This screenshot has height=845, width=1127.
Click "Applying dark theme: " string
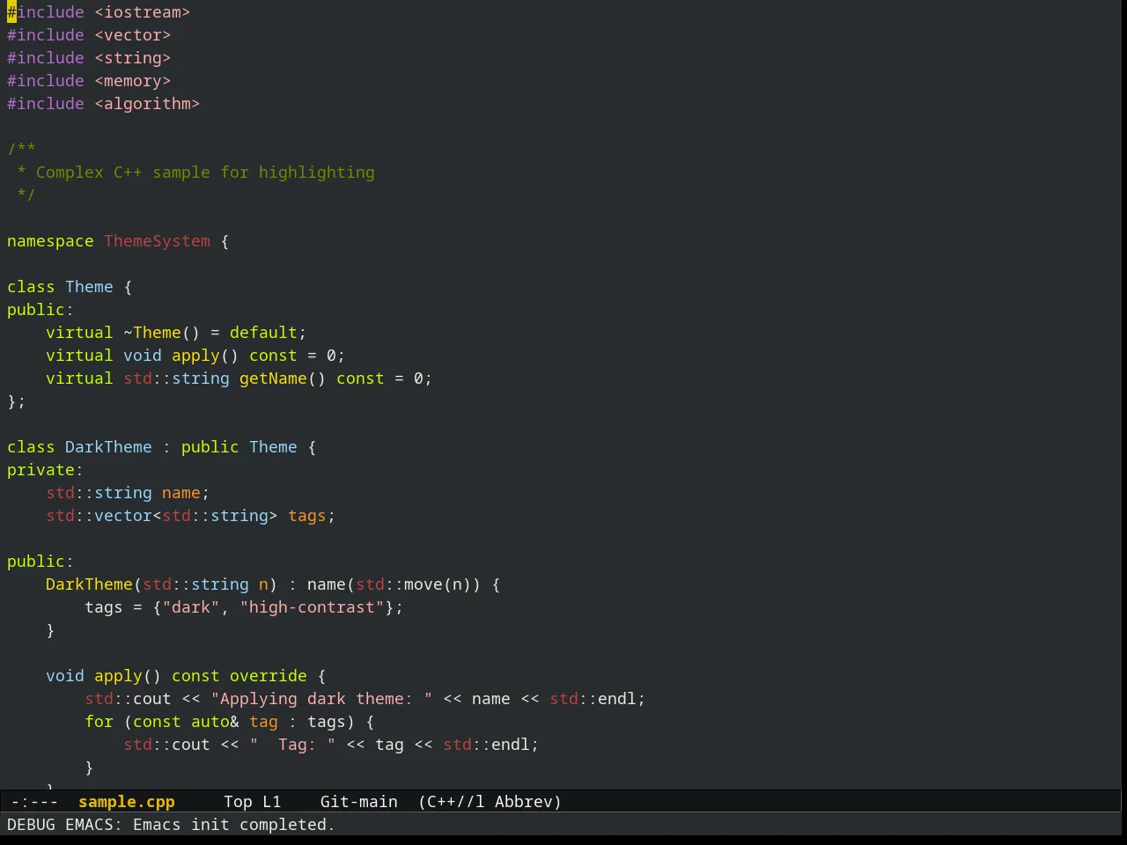coord(321,699)
